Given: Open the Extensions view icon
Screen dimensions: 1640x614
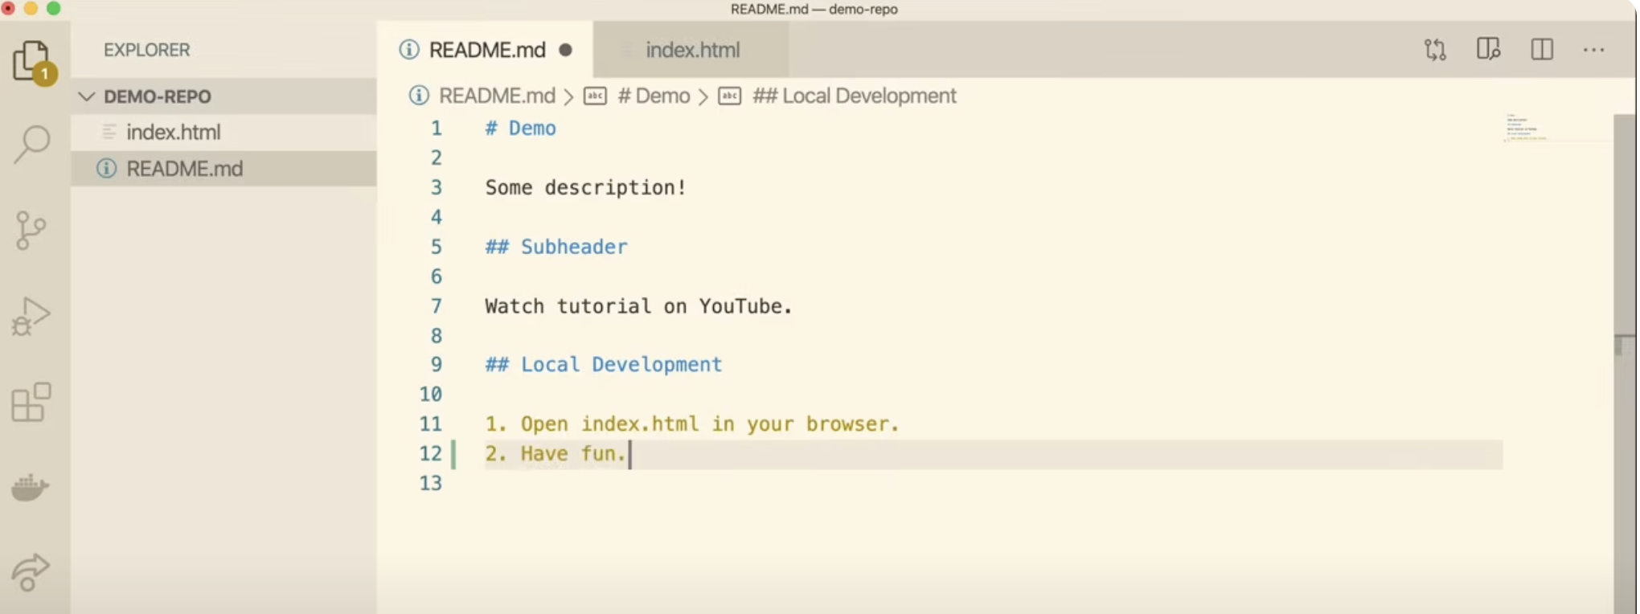Looking at the screenshot, I should (31, 402).
